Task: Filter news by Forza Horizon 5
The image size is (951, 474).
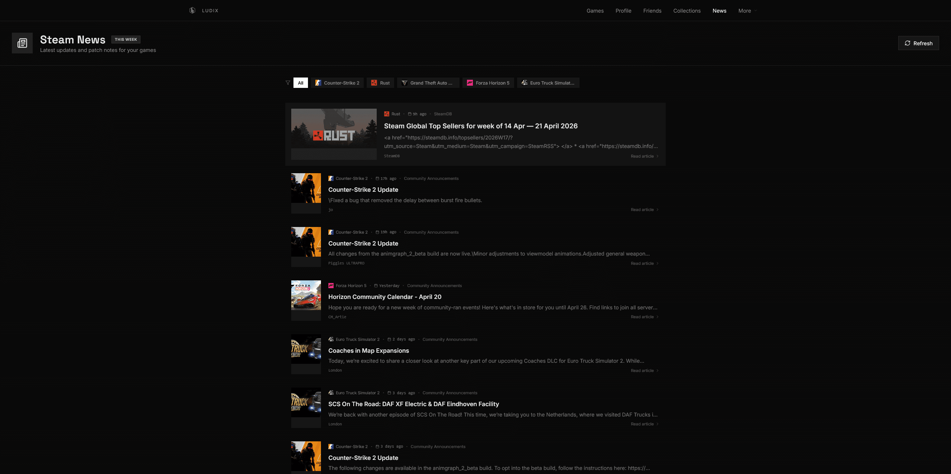Action: point(488,83)
